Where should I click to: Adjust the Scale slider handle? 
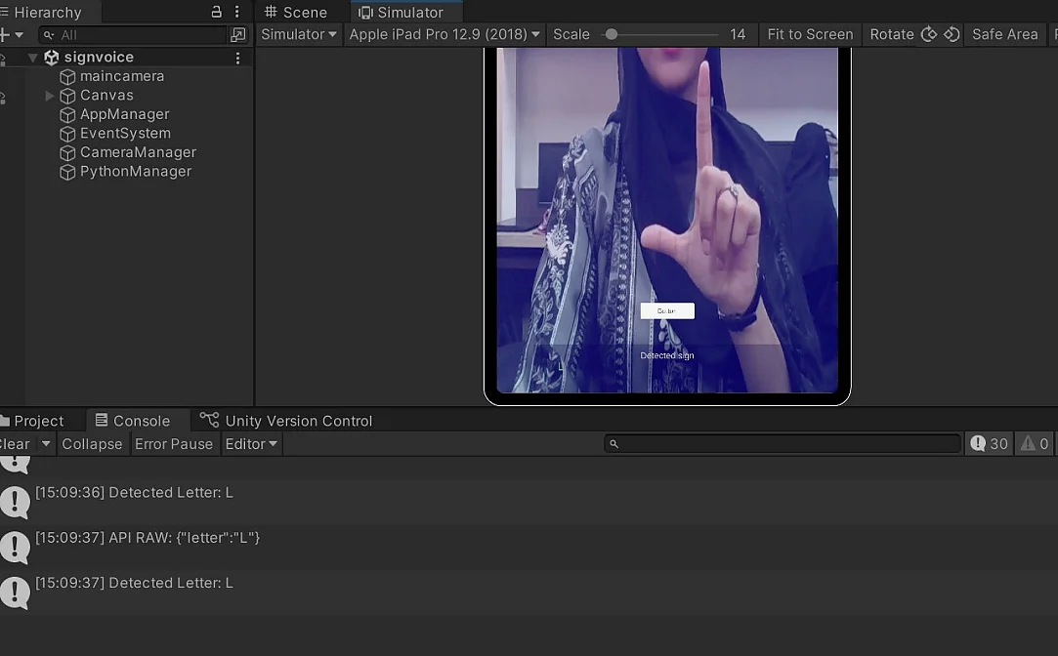click(x=612, y=34)
